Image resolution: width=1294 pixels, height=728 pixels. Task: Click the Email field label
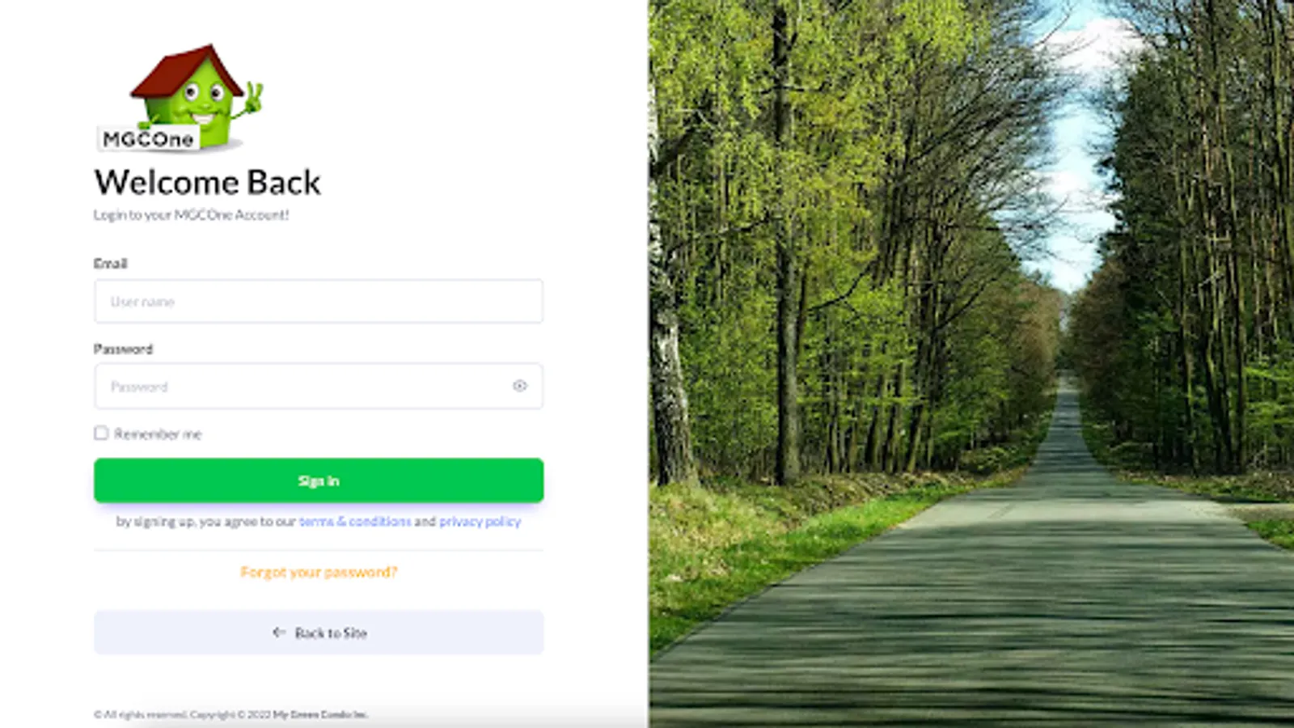111,264
